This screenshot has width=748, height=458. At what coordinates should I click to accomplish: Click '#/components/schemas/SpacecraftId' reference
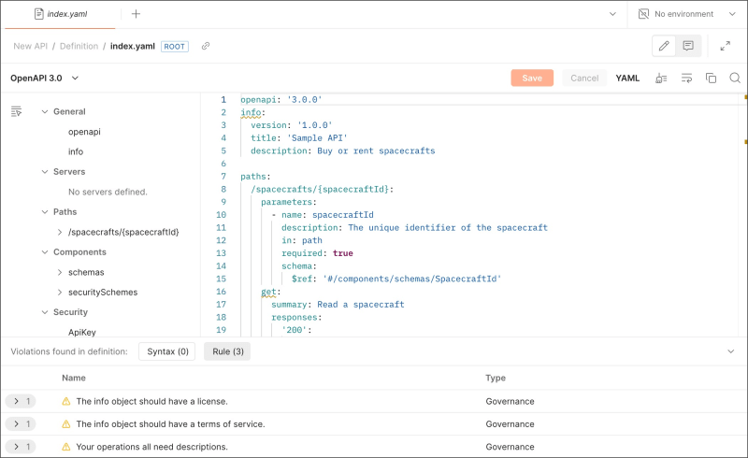click(412, 279)
